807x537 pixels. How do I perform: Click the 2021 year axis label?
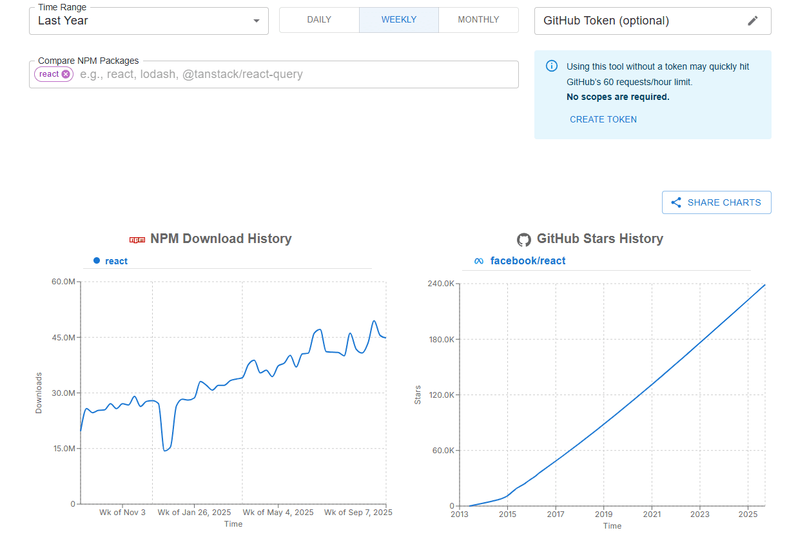(x=652, y=514)
